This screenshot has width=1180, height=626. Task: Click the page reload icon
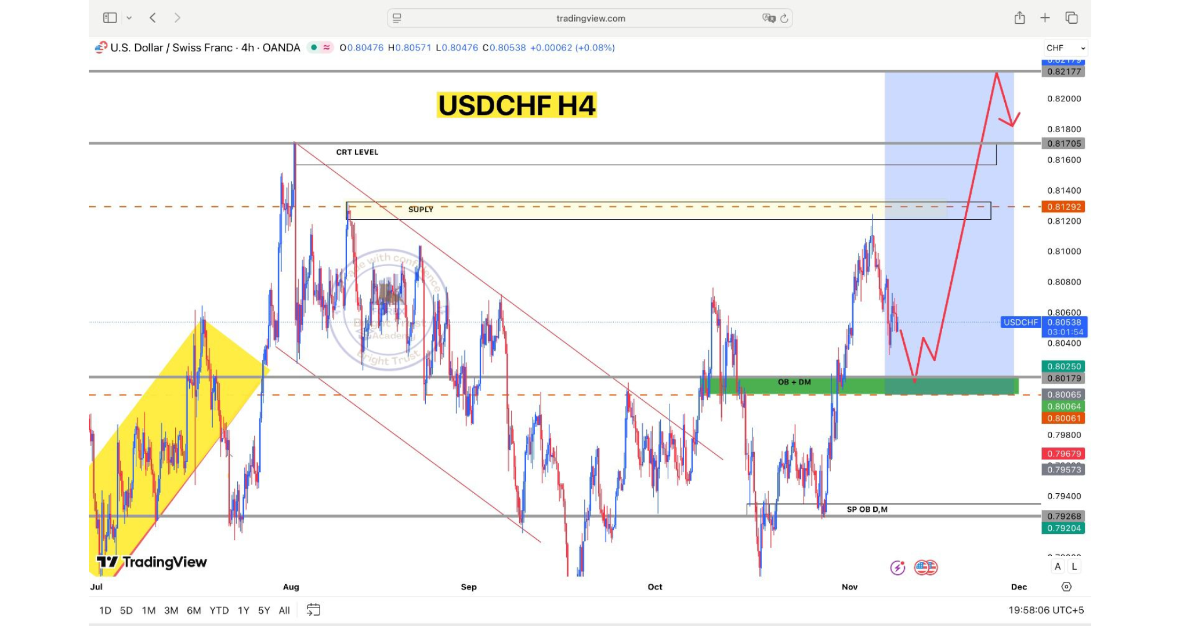pyautogui.click(x=784, y=19)
